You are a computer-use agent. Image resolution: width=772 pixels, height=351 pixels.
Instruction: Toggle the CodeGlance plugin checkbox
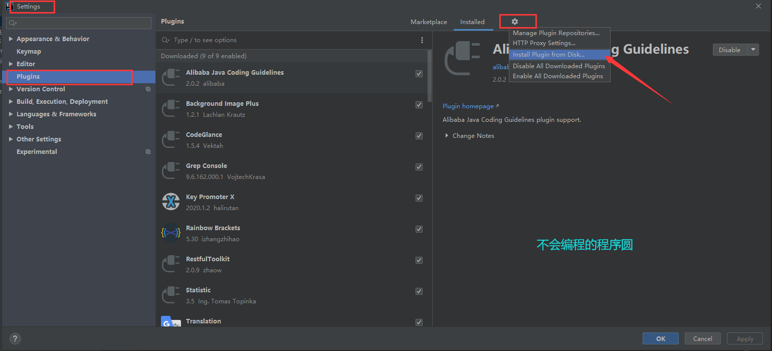click(419, 136)
